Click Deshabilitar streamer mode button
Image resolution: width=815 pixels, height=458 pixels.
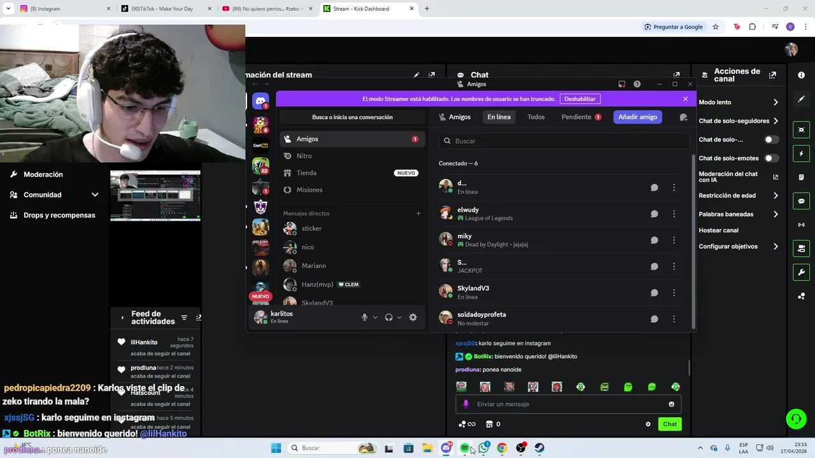pyautogui.click(x=580, y=99)
